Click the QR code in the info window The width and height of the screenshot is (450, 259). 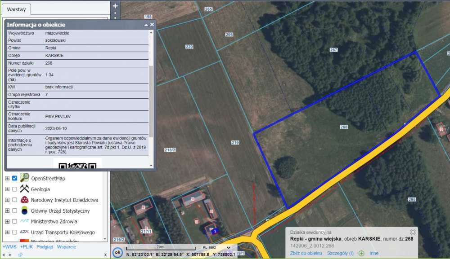[x=77, y=166]
